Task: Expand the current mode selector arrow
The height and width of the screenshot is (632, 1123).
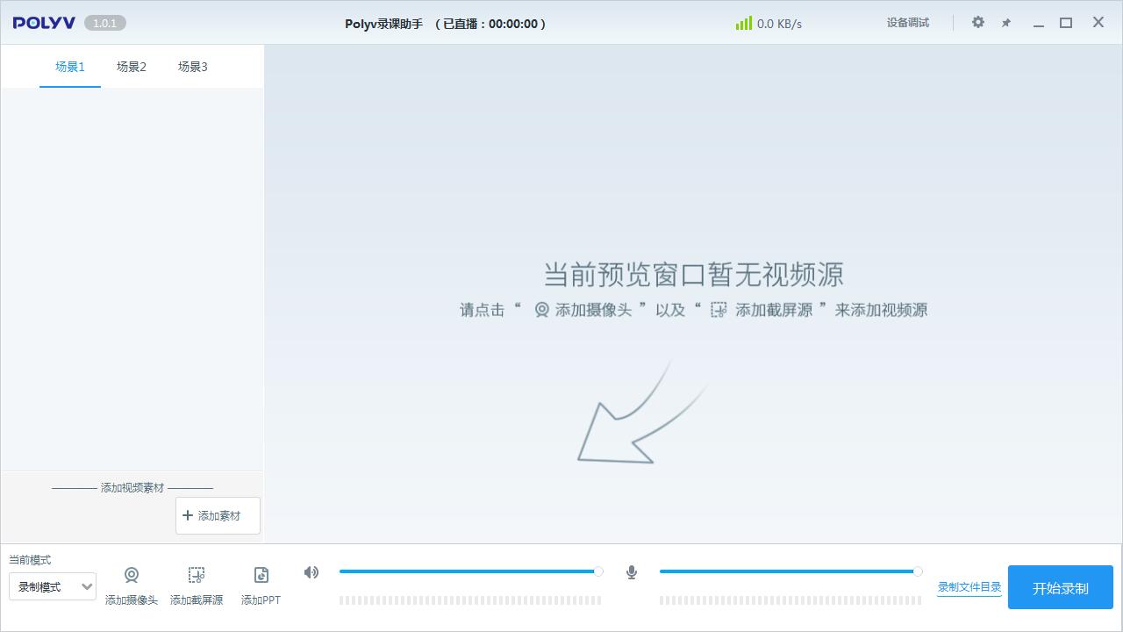Action: click(x=88, y=586)
